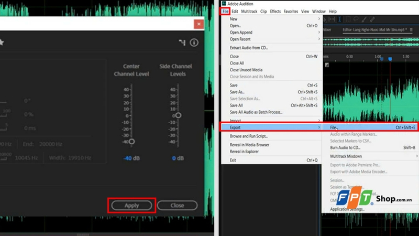Choose Burn Audio to CD...
Image resolution: width=419 pixels, height=236 pixels.
click(x=370, y=147)
